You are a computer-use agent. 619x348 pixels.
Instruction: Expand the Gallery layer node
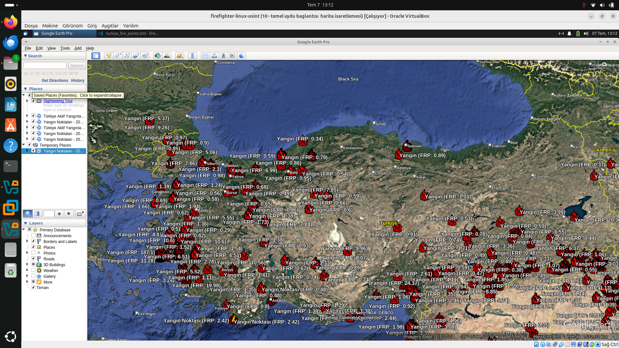27,276
